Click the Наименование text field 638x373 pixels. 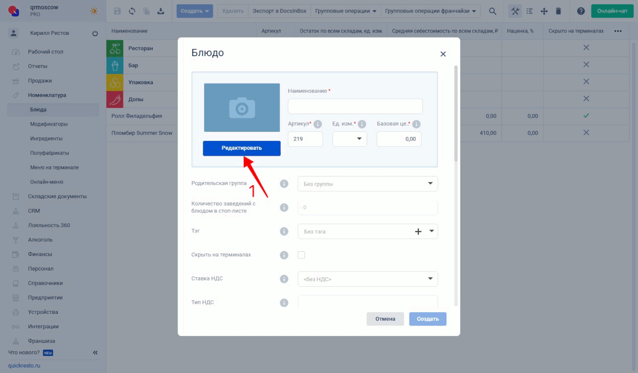pos(355,107)
